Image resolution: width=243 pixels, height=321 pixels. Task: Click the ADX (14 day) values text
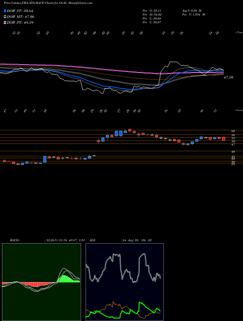point(137,240)
